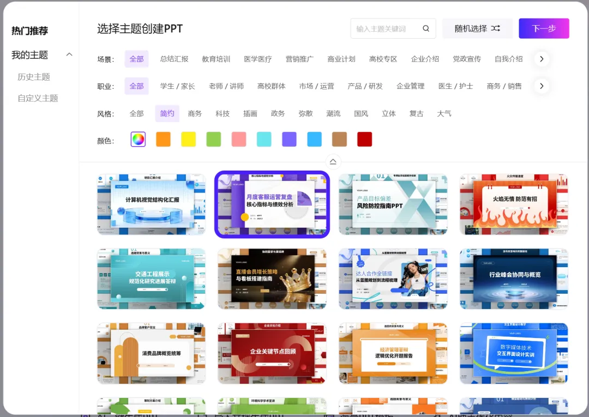Select the red color swatch
The width and height of the screenshot is (589, 417).
[364, 139]
